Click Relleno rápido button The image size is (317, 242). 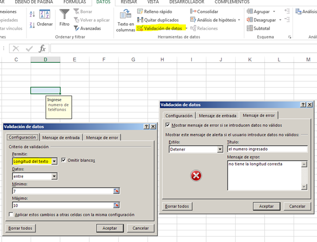(x=154, y=12)
